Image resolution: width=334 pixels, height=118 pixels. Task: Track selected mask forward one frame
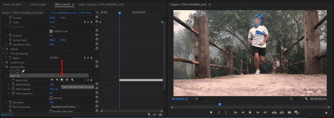coord(67,80)
